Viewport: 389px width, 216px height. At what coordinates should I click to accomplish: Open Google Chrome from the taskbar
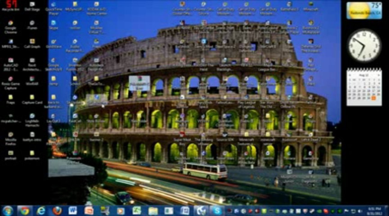pos(25,211)
